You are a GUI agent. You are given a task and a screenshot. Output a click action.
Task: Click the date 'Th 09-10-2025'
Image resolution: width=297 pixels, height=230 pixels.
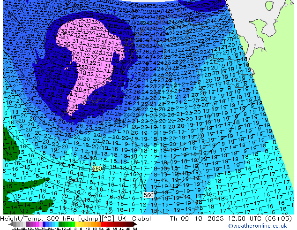pyautogui.click(x=197, y=219)
